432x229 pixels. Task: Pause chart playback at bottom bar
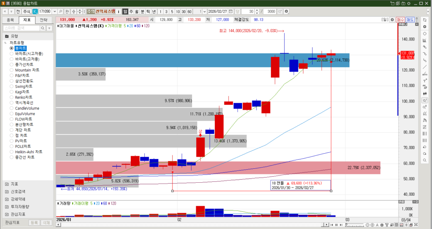click(336, 225)
